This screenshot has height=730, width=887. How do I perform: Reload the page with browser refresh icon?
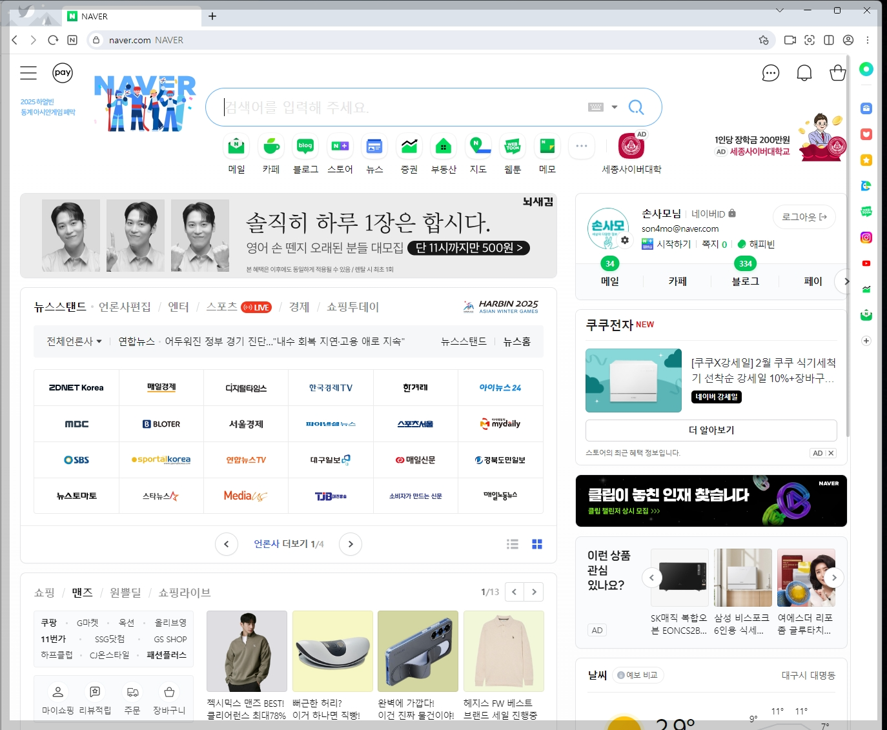[x=53, y=40]
